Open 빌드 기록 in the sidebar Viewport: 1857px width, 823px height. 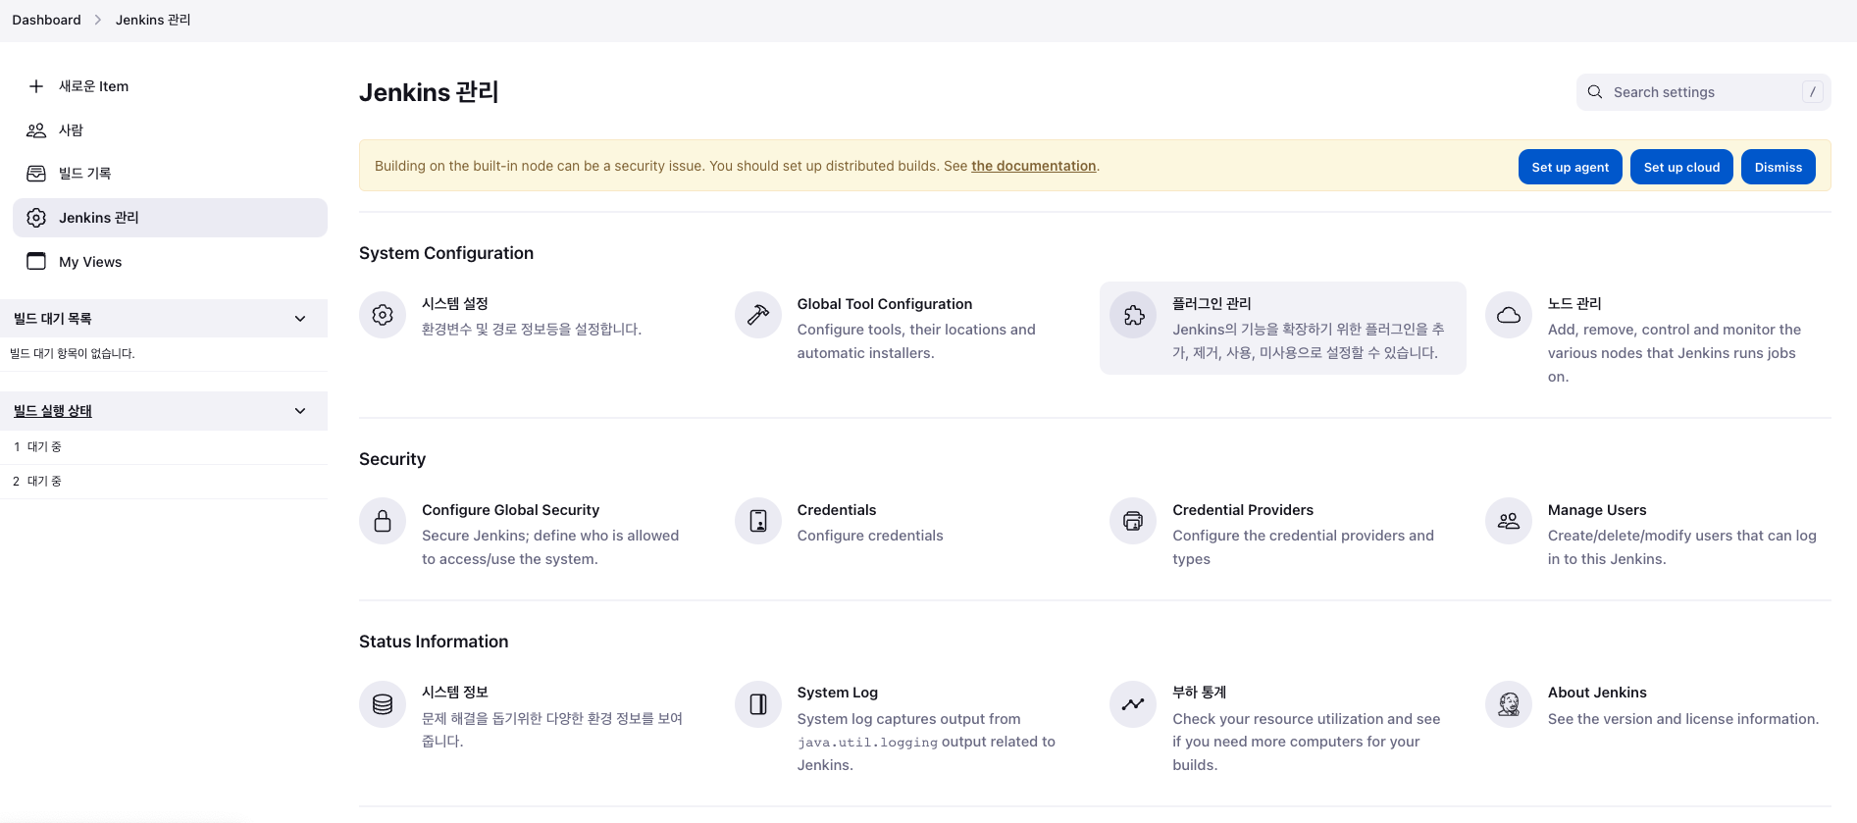tap(170, 174)
